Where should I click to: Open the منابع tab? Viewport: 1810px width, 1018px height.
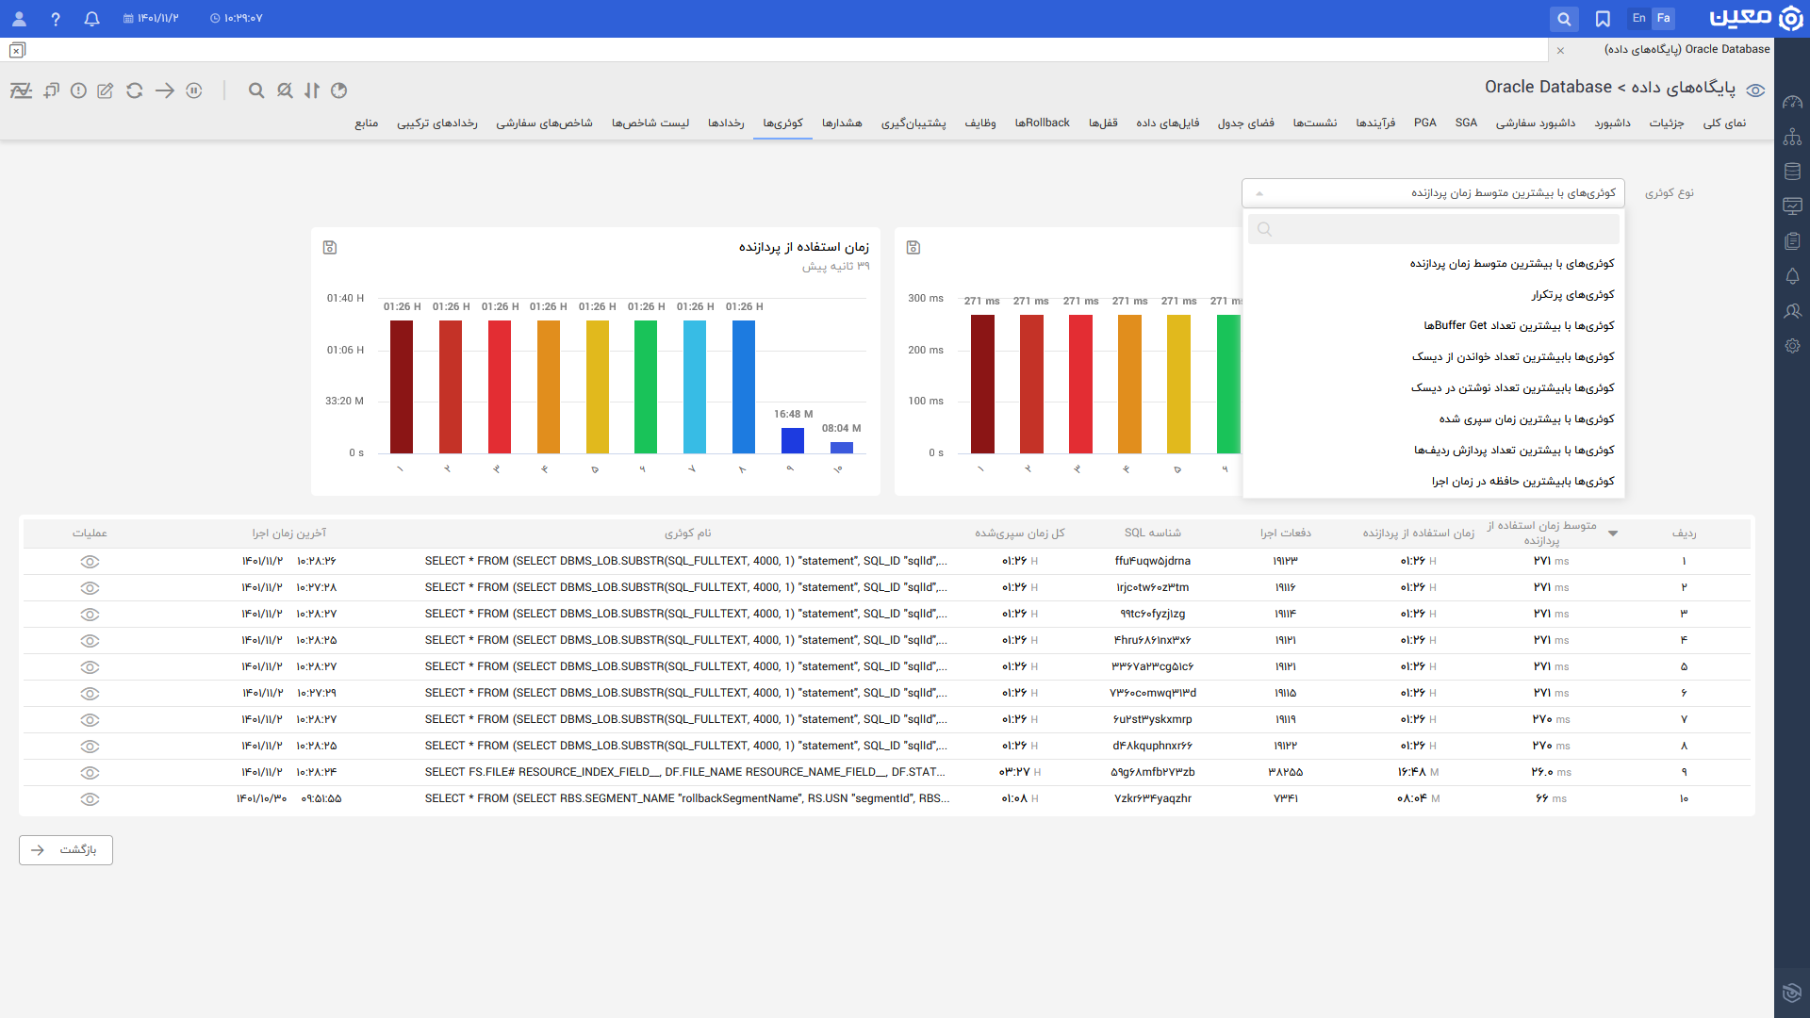tap(367, 123)
